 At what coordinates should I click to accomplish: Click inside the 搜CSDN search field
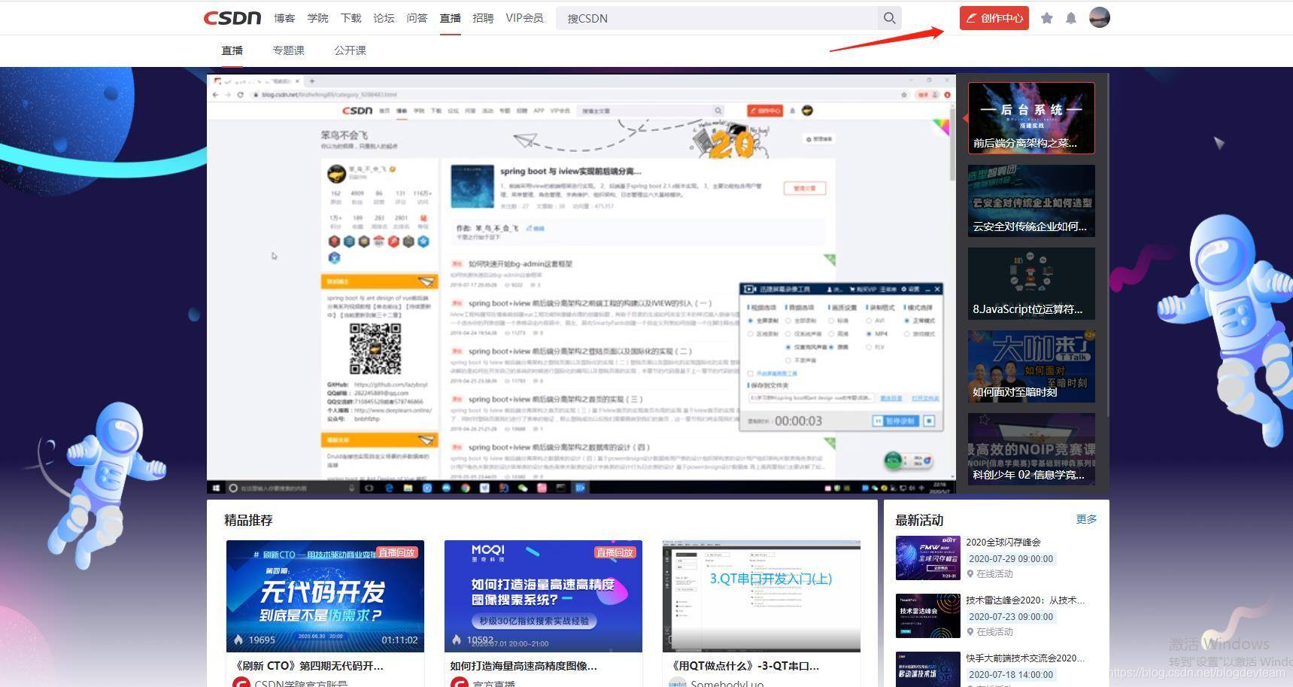click(x=717, y=18)
